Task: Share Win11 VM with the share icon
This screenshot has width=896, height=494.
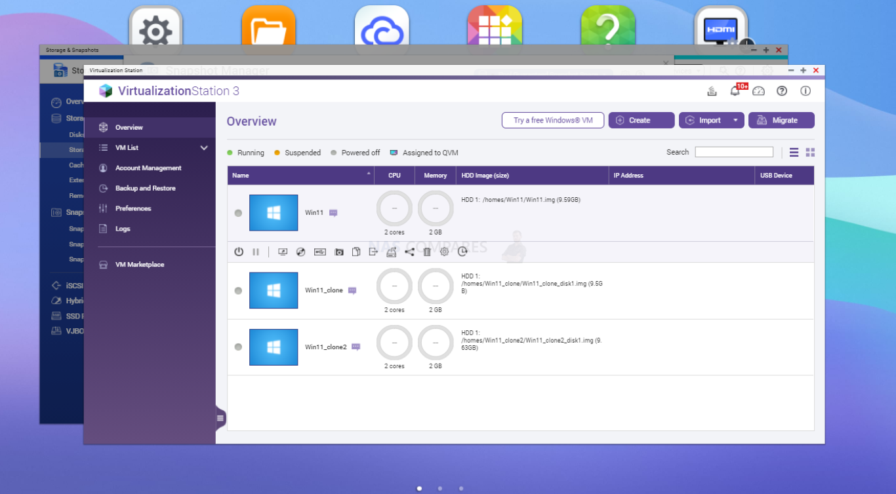Action: 409,252
